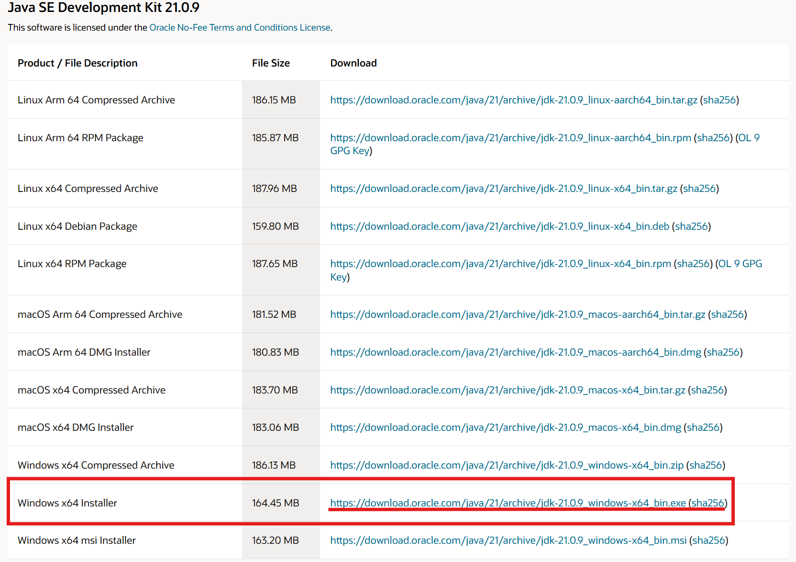Open OL 9 GPG Key for x64 RPM
Image resolution: width=796 pixels, height=562 pixels.
pos(740,264)
